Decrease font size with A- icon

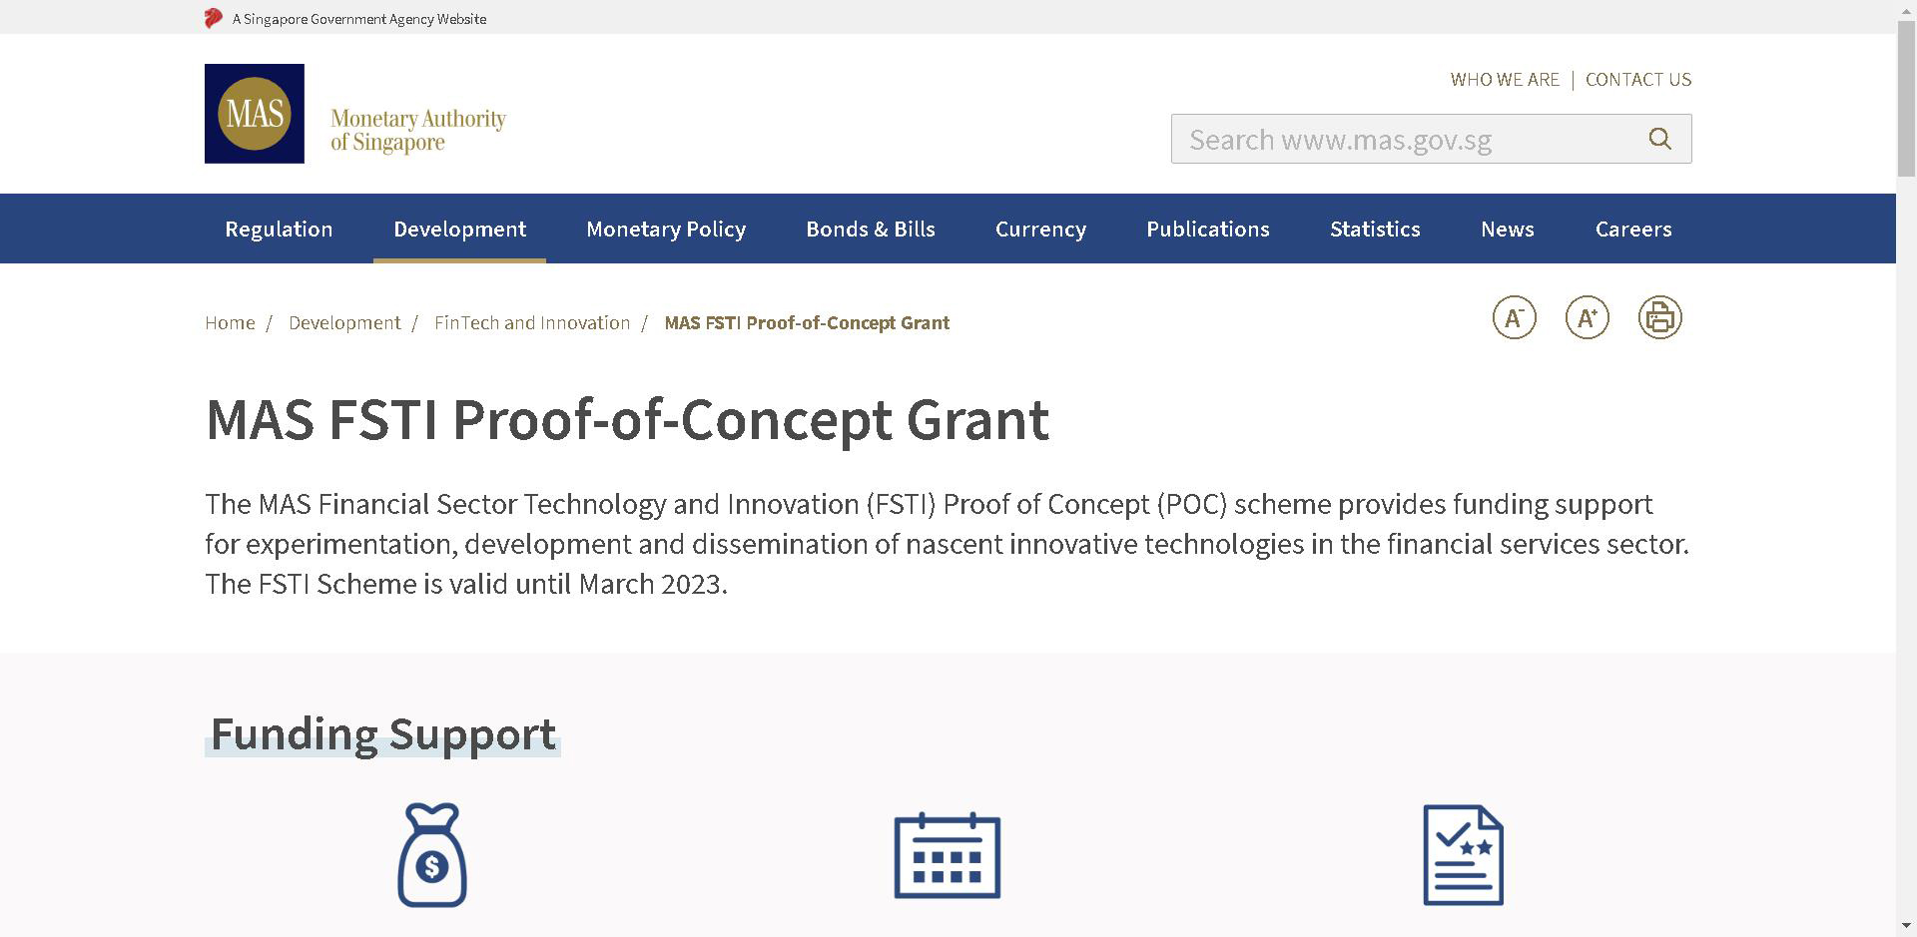tap(1514, 317)
